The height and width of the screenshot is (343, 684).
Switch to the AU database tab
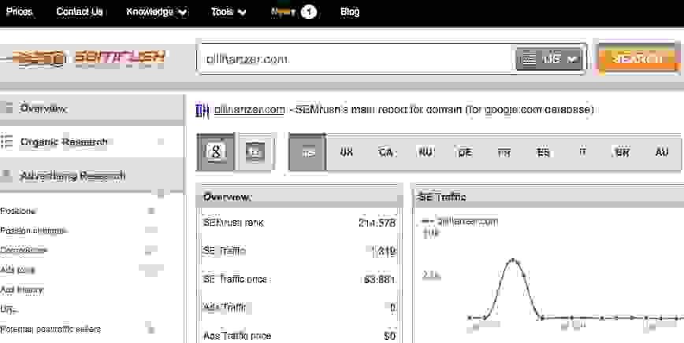(662, 153)
